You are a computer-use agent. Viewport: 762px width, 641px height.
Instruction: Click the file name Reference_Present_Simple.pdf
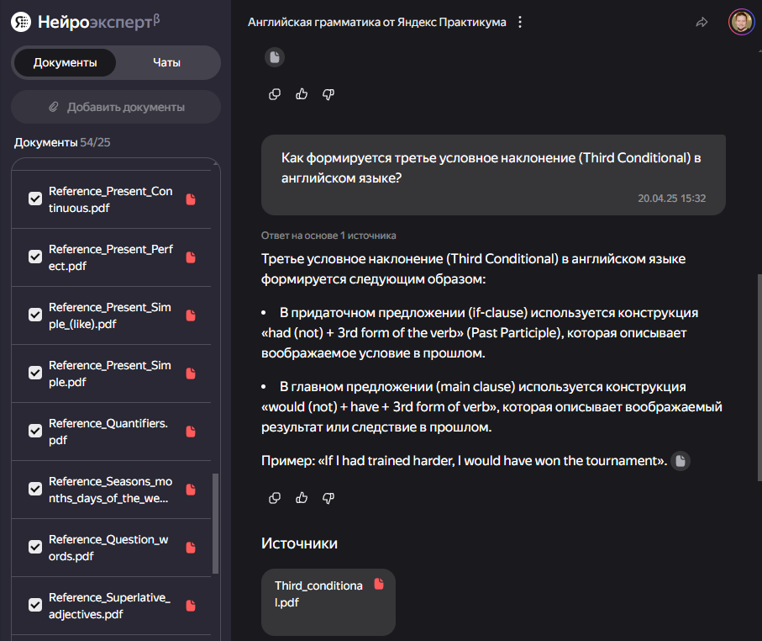click(x=110, y=373)
